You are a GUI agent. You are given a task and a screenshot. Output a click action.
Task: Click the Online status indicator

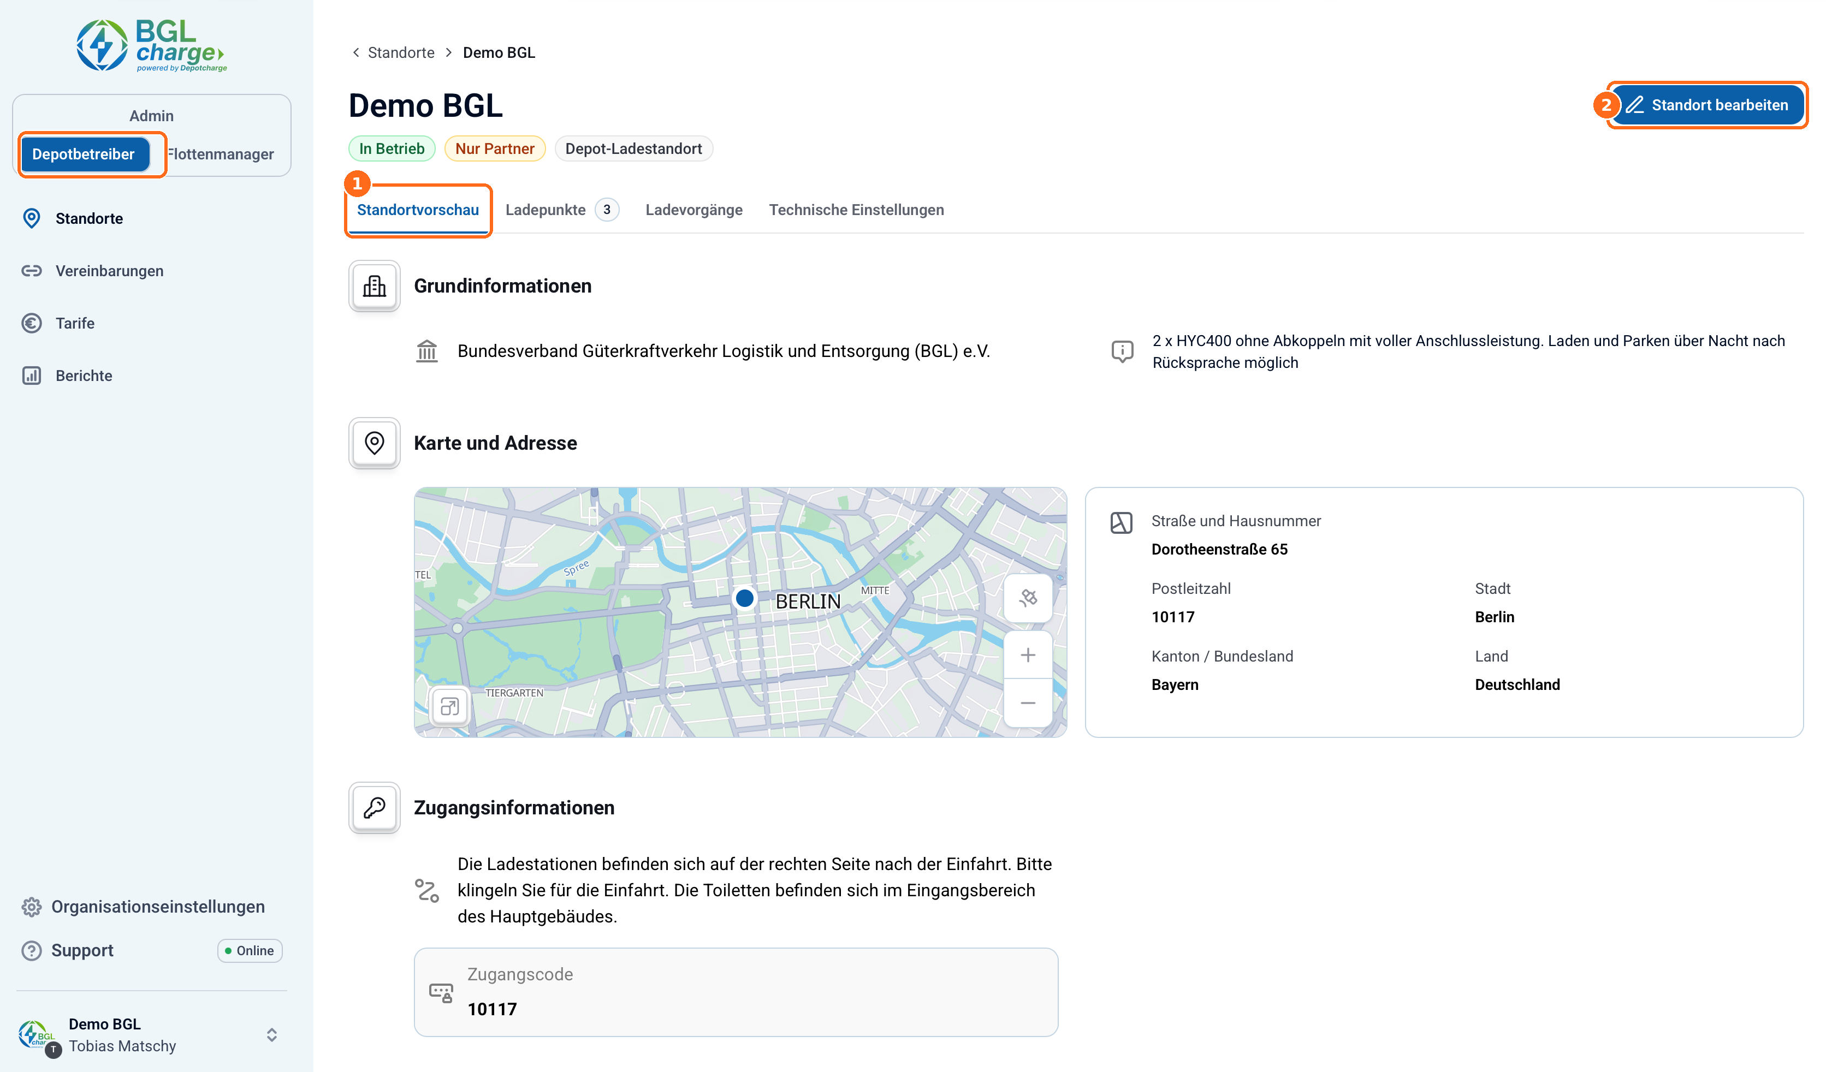pyautogui.click(x=250, y=950)
